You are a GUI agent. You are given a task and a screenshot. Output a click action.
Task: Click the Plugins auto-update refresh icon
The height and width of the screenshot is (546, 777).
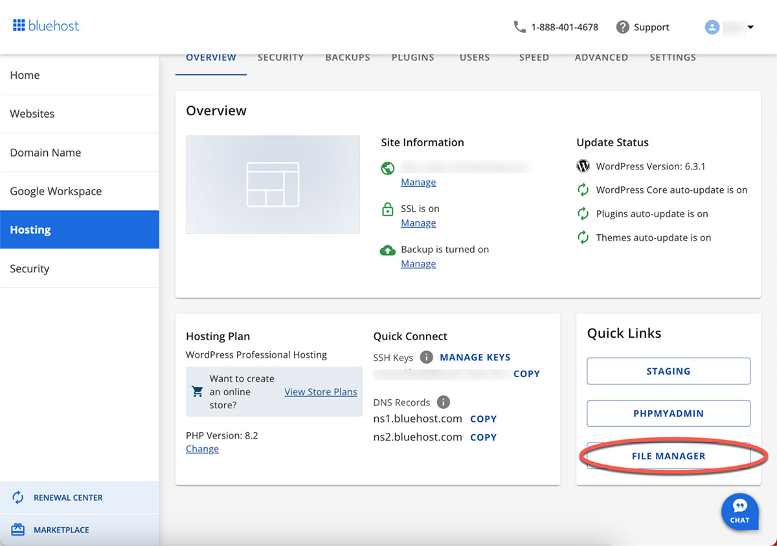point(583,213)
